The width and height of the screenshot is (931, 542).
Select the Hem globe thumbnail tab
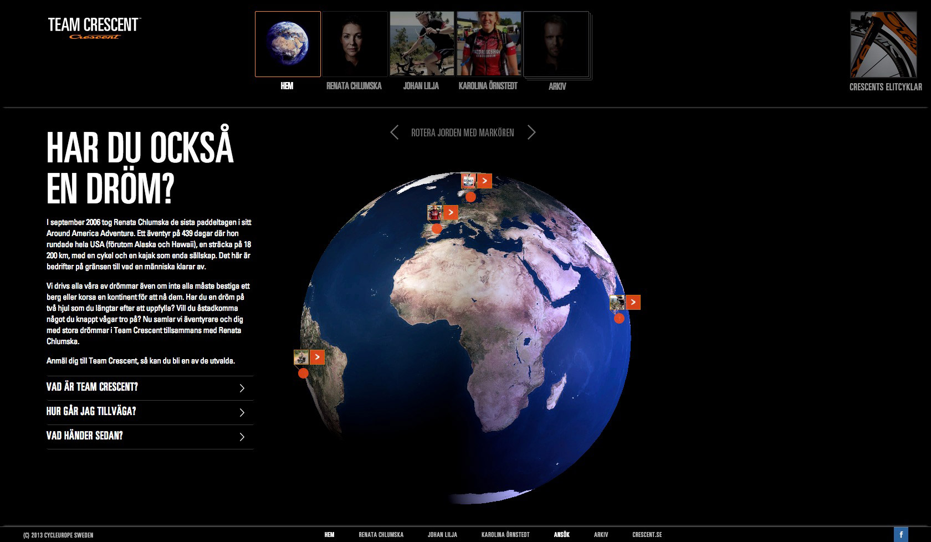pyautogui.click(x=288, y=44)
